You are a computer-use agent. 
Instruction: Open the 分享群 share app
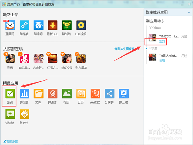pyautogui.click(x=109, y=93)
